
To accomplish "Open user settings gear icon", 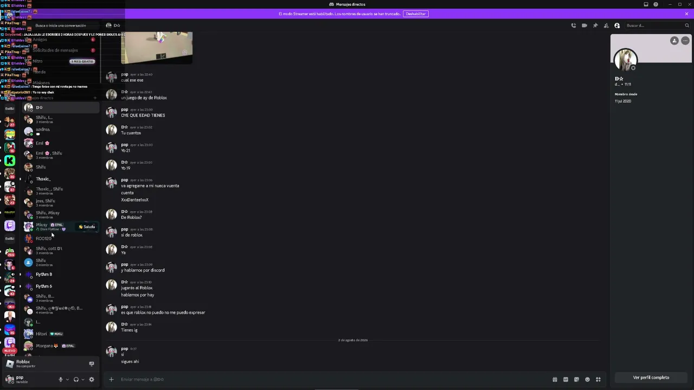I will 91,380.
